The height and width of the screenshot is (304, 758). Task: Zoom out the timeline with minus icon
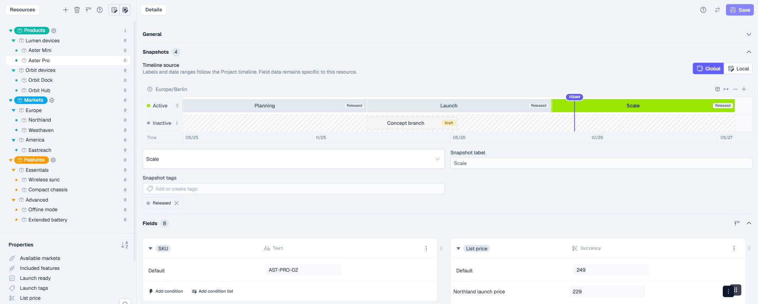pyautogui.click(x=735, y=89)
